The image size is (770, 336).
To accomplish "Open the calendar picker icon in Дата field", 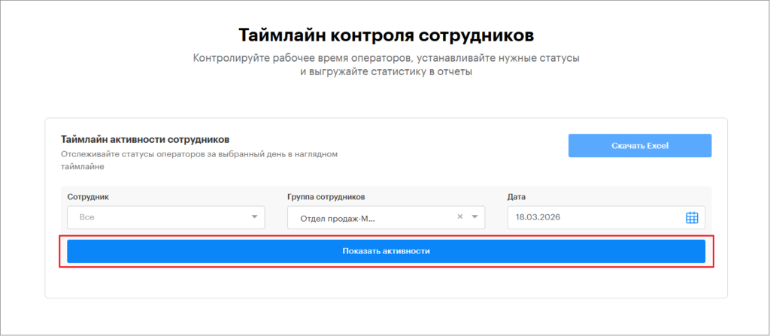I will pos(692,217).
